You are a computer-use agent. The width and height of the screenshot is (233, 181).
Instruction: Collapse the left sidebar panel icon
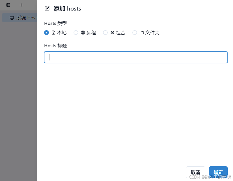click(x=8, y=5)
